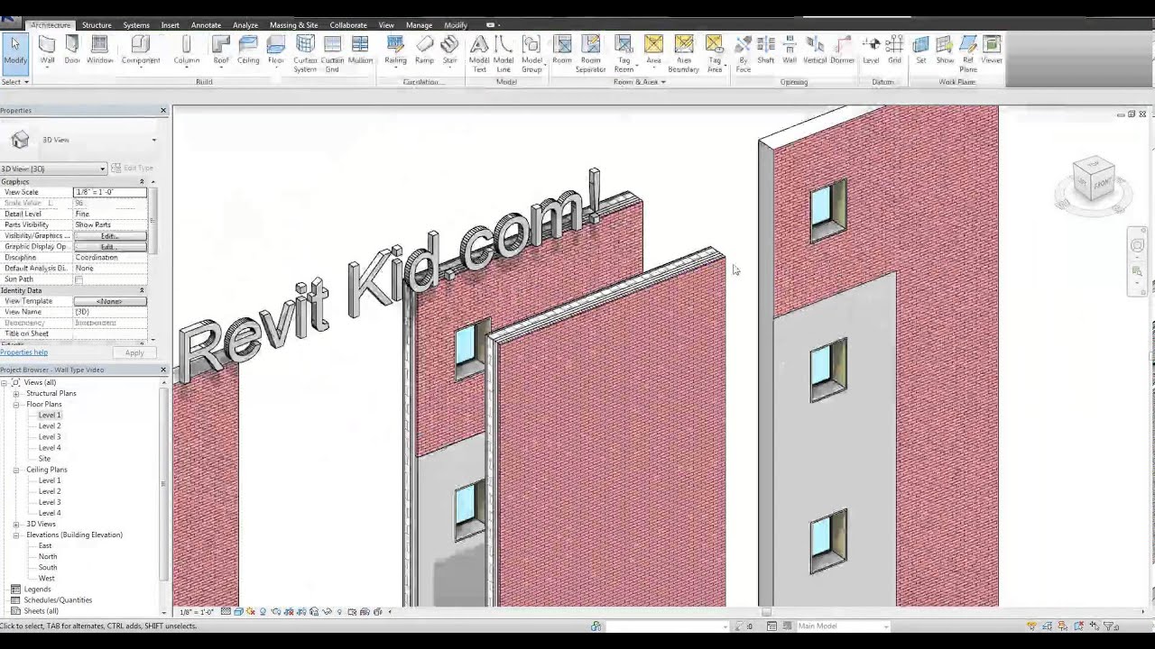
Task: Switch to the Collaborate ribbon tab
Action: [x=348, y=25]
